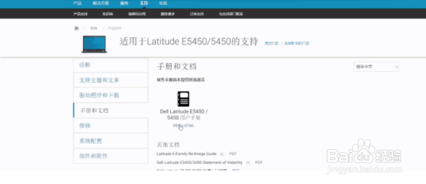The image size is (426, 184).
Task: Click the user manual notebook icon
Action: coord(183,99)
